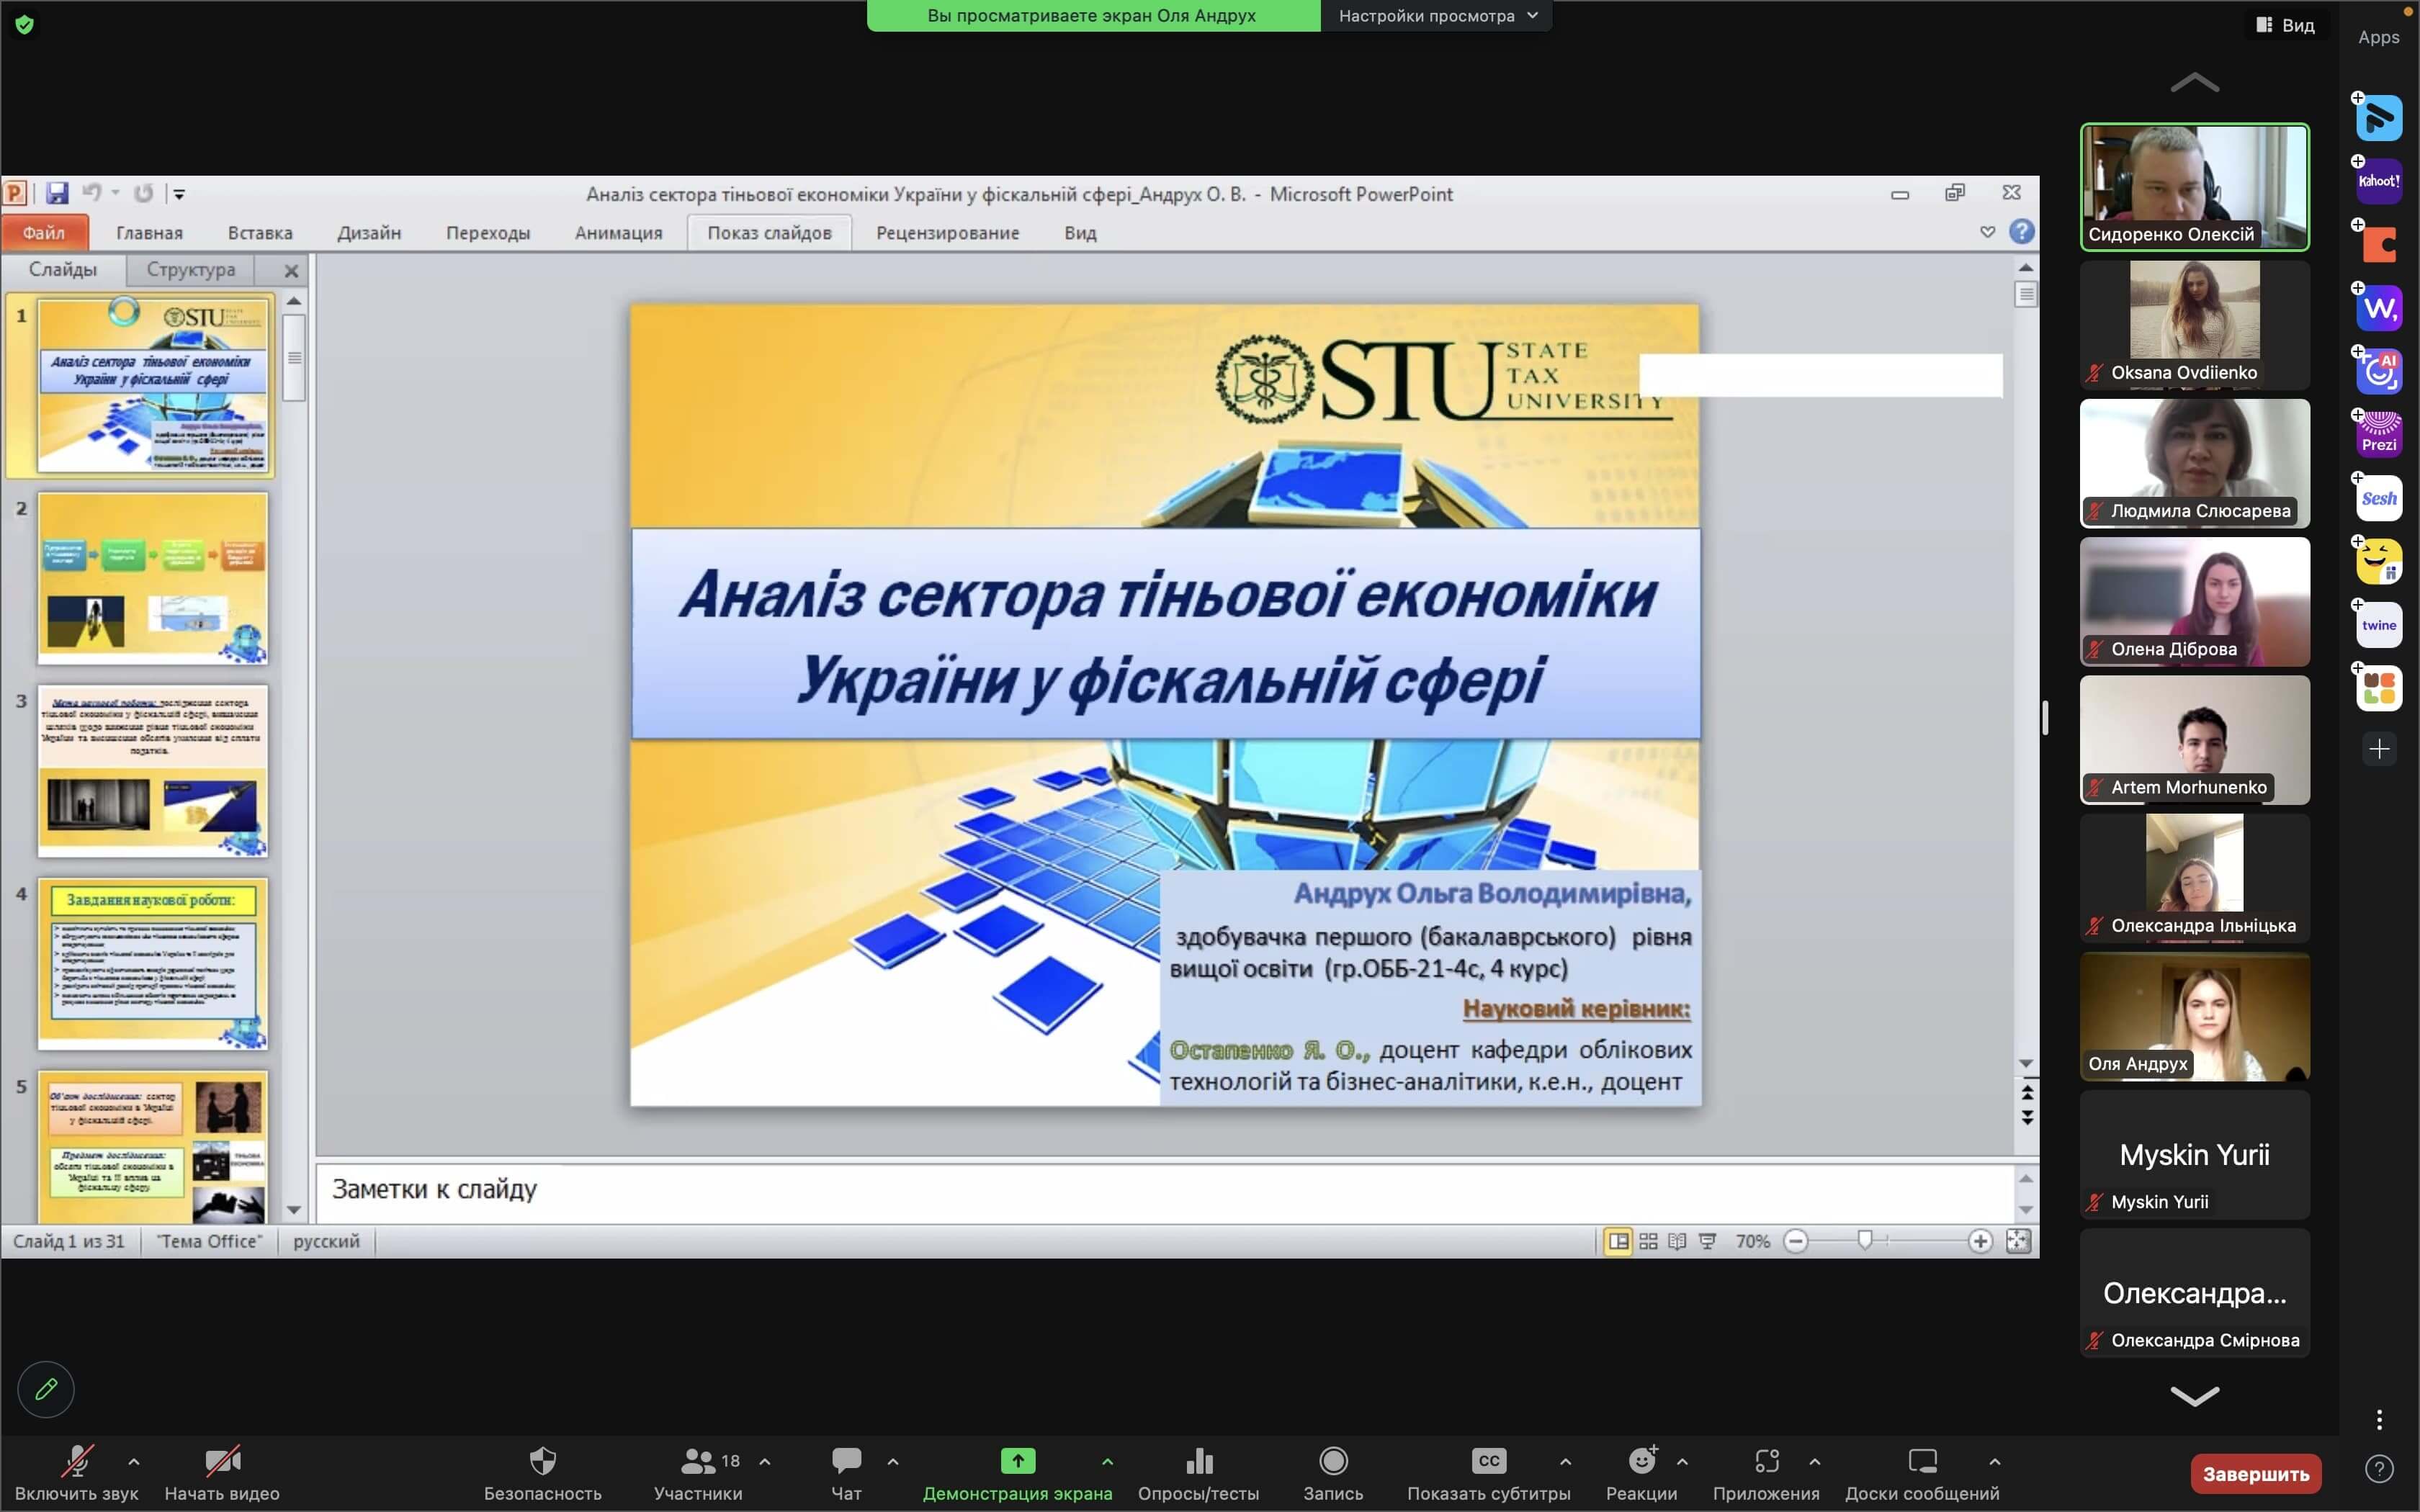
Task: Switch to Slide Sorter view icon
Action: click(x=1648, y=1241)
